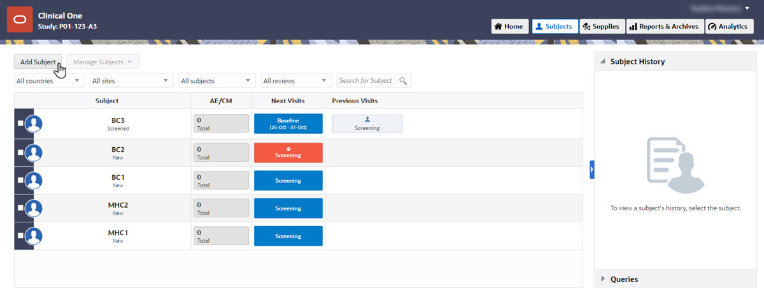
Task: Check the BC2 row checkbox
Action: 20,152
